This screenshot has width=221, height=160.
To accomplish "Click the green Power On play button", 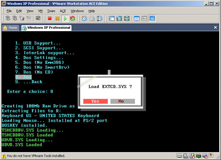I will tap(65, 18).
